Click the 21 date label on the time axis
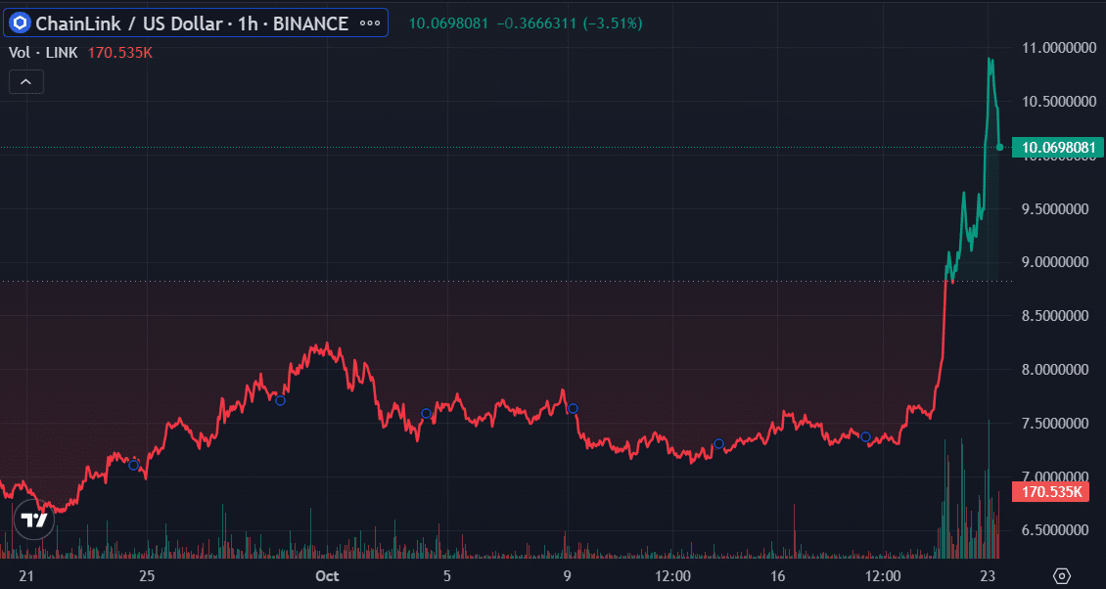The height and width of the screenshot is (589, 1106). tap(26, 576)
